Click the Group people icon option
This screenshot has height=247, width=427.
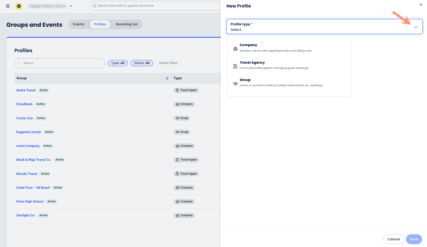(235, 84)
